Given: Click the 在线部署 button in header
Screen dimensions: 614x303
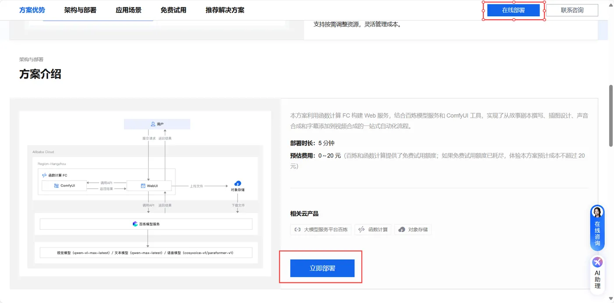Looking at the screenshot, I should (x=514, y=10).
